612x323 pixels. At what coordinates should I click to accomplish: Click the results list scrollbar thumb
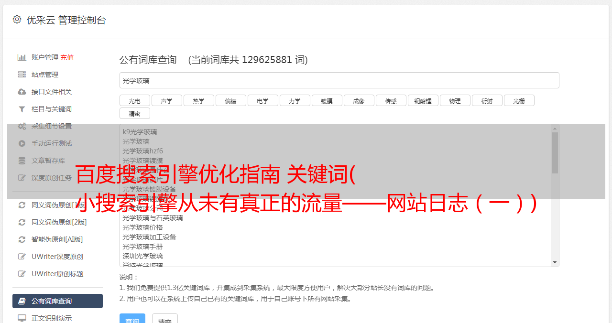[555, 153]
